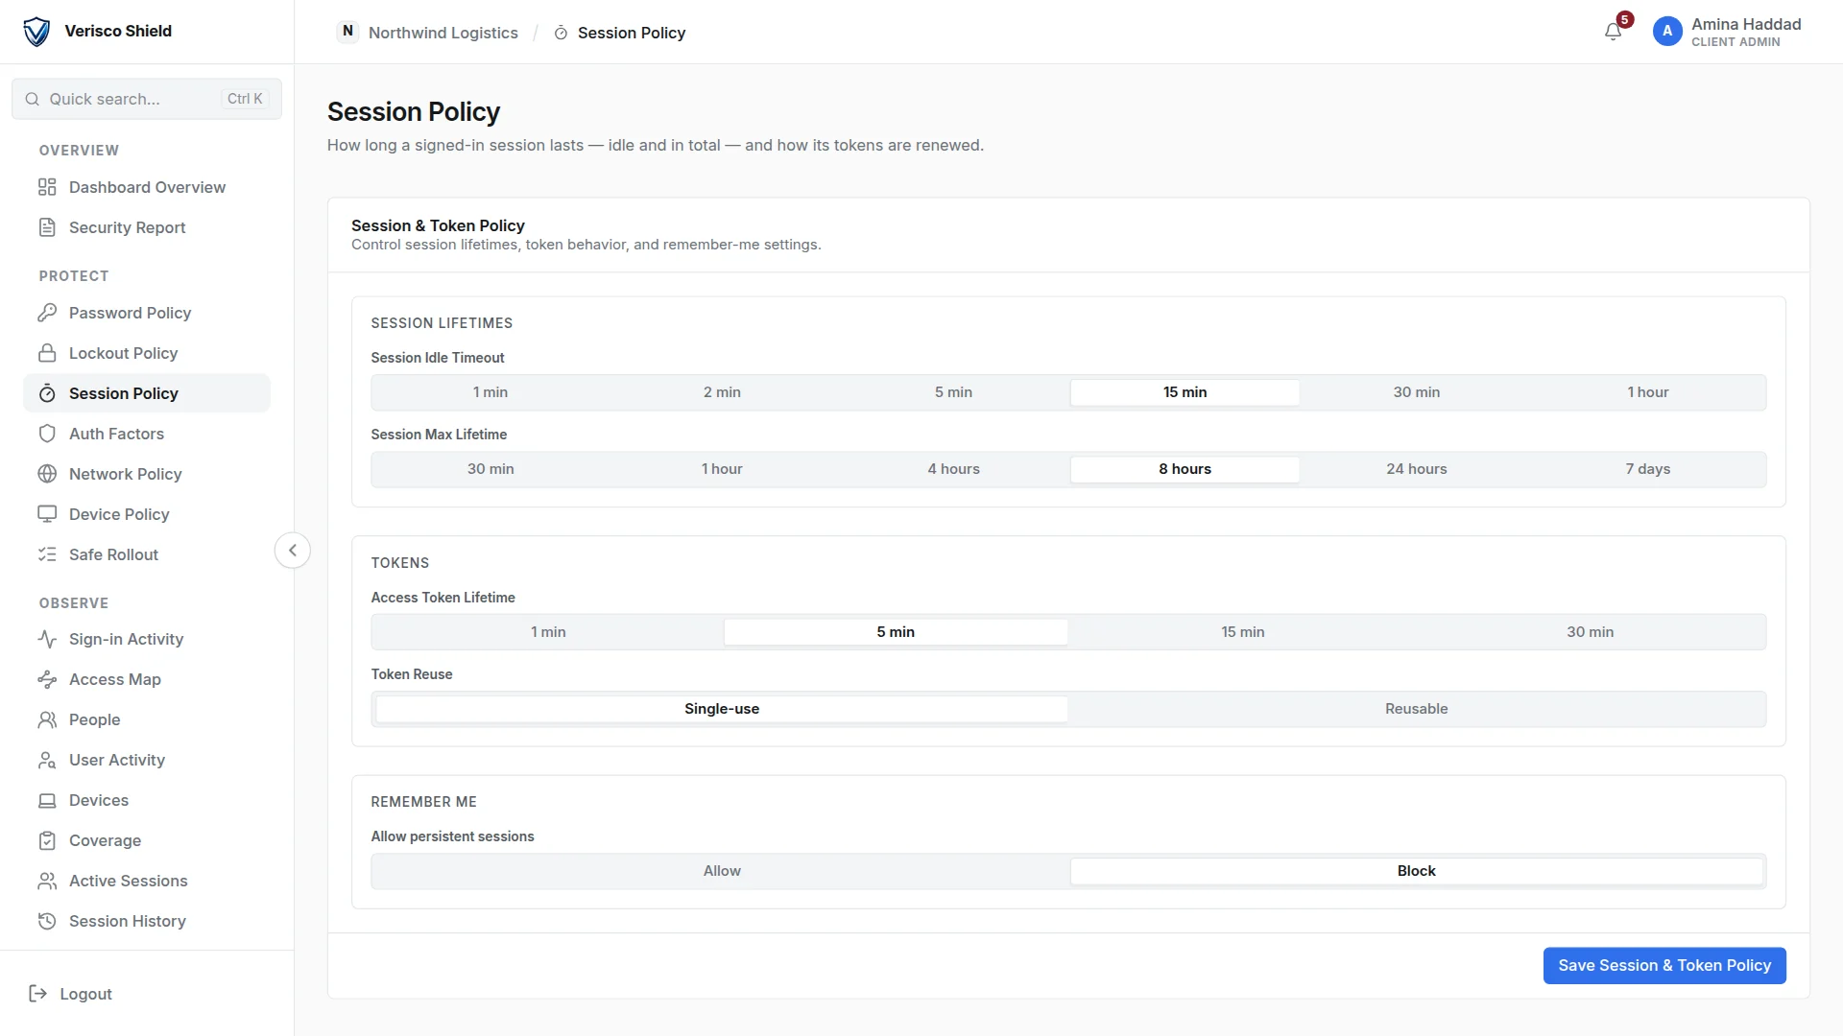Choose 7 days Session Max Lifetime
Screen dimensions: 1843x1036
point(1648,469)
